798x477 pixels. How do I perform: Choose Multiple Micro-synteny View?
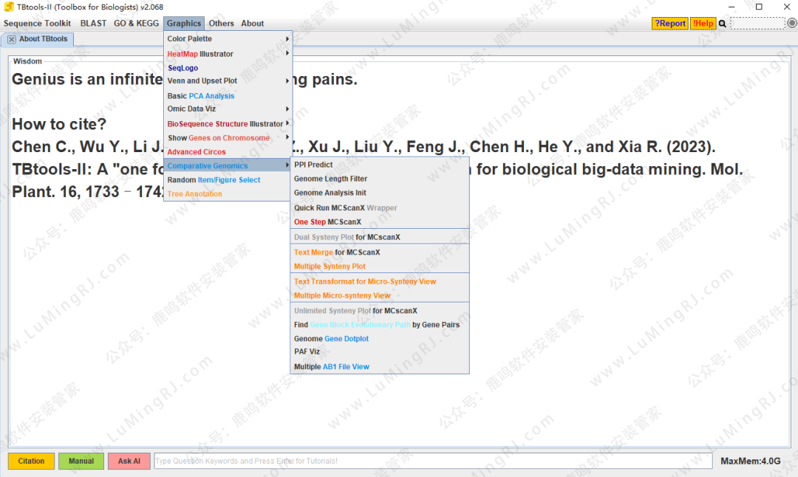(x=380, y=295)
